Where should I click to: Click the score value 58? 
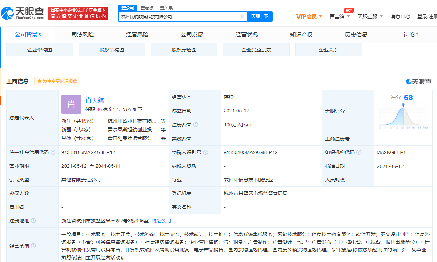[409, 97]
